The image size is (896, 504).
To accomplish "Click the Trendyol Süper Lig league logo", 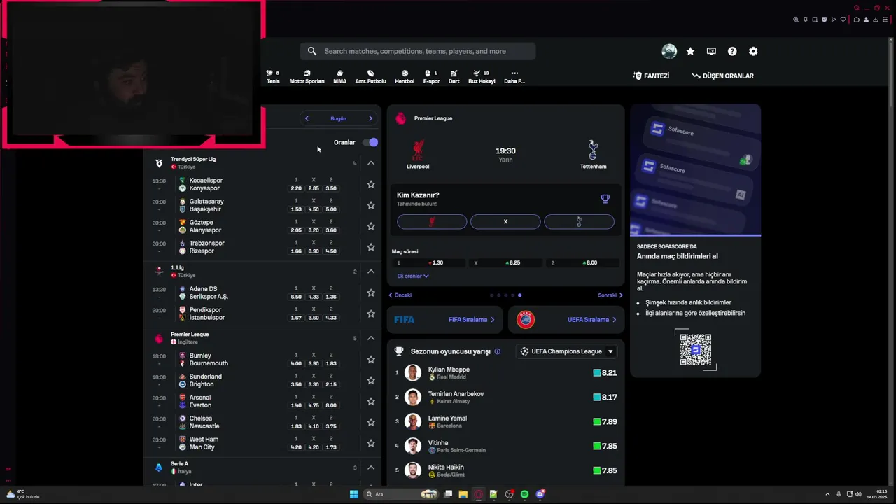I will [159, 163].
